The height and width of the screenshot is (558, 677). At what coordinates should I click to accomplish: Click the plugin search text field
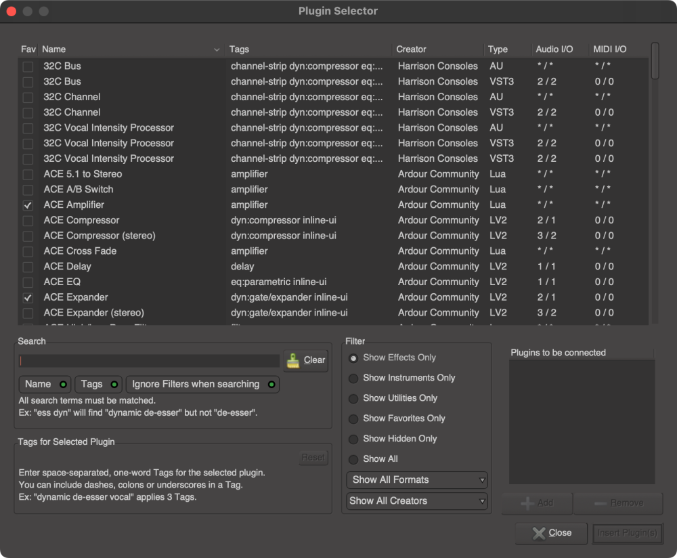click(x=150, y=361)
